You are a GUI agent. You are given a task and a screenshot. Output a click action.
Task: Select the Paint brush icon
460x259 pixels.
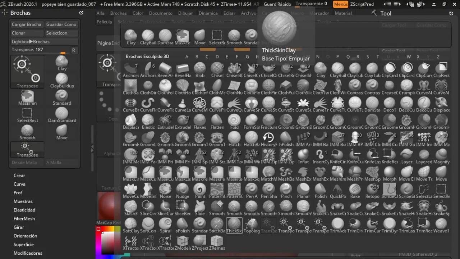tap(200, 190)
